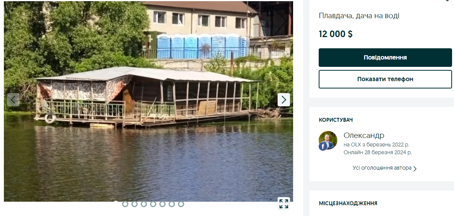
Task: Send a message via Повідомлення button
Action: point(385,58)
